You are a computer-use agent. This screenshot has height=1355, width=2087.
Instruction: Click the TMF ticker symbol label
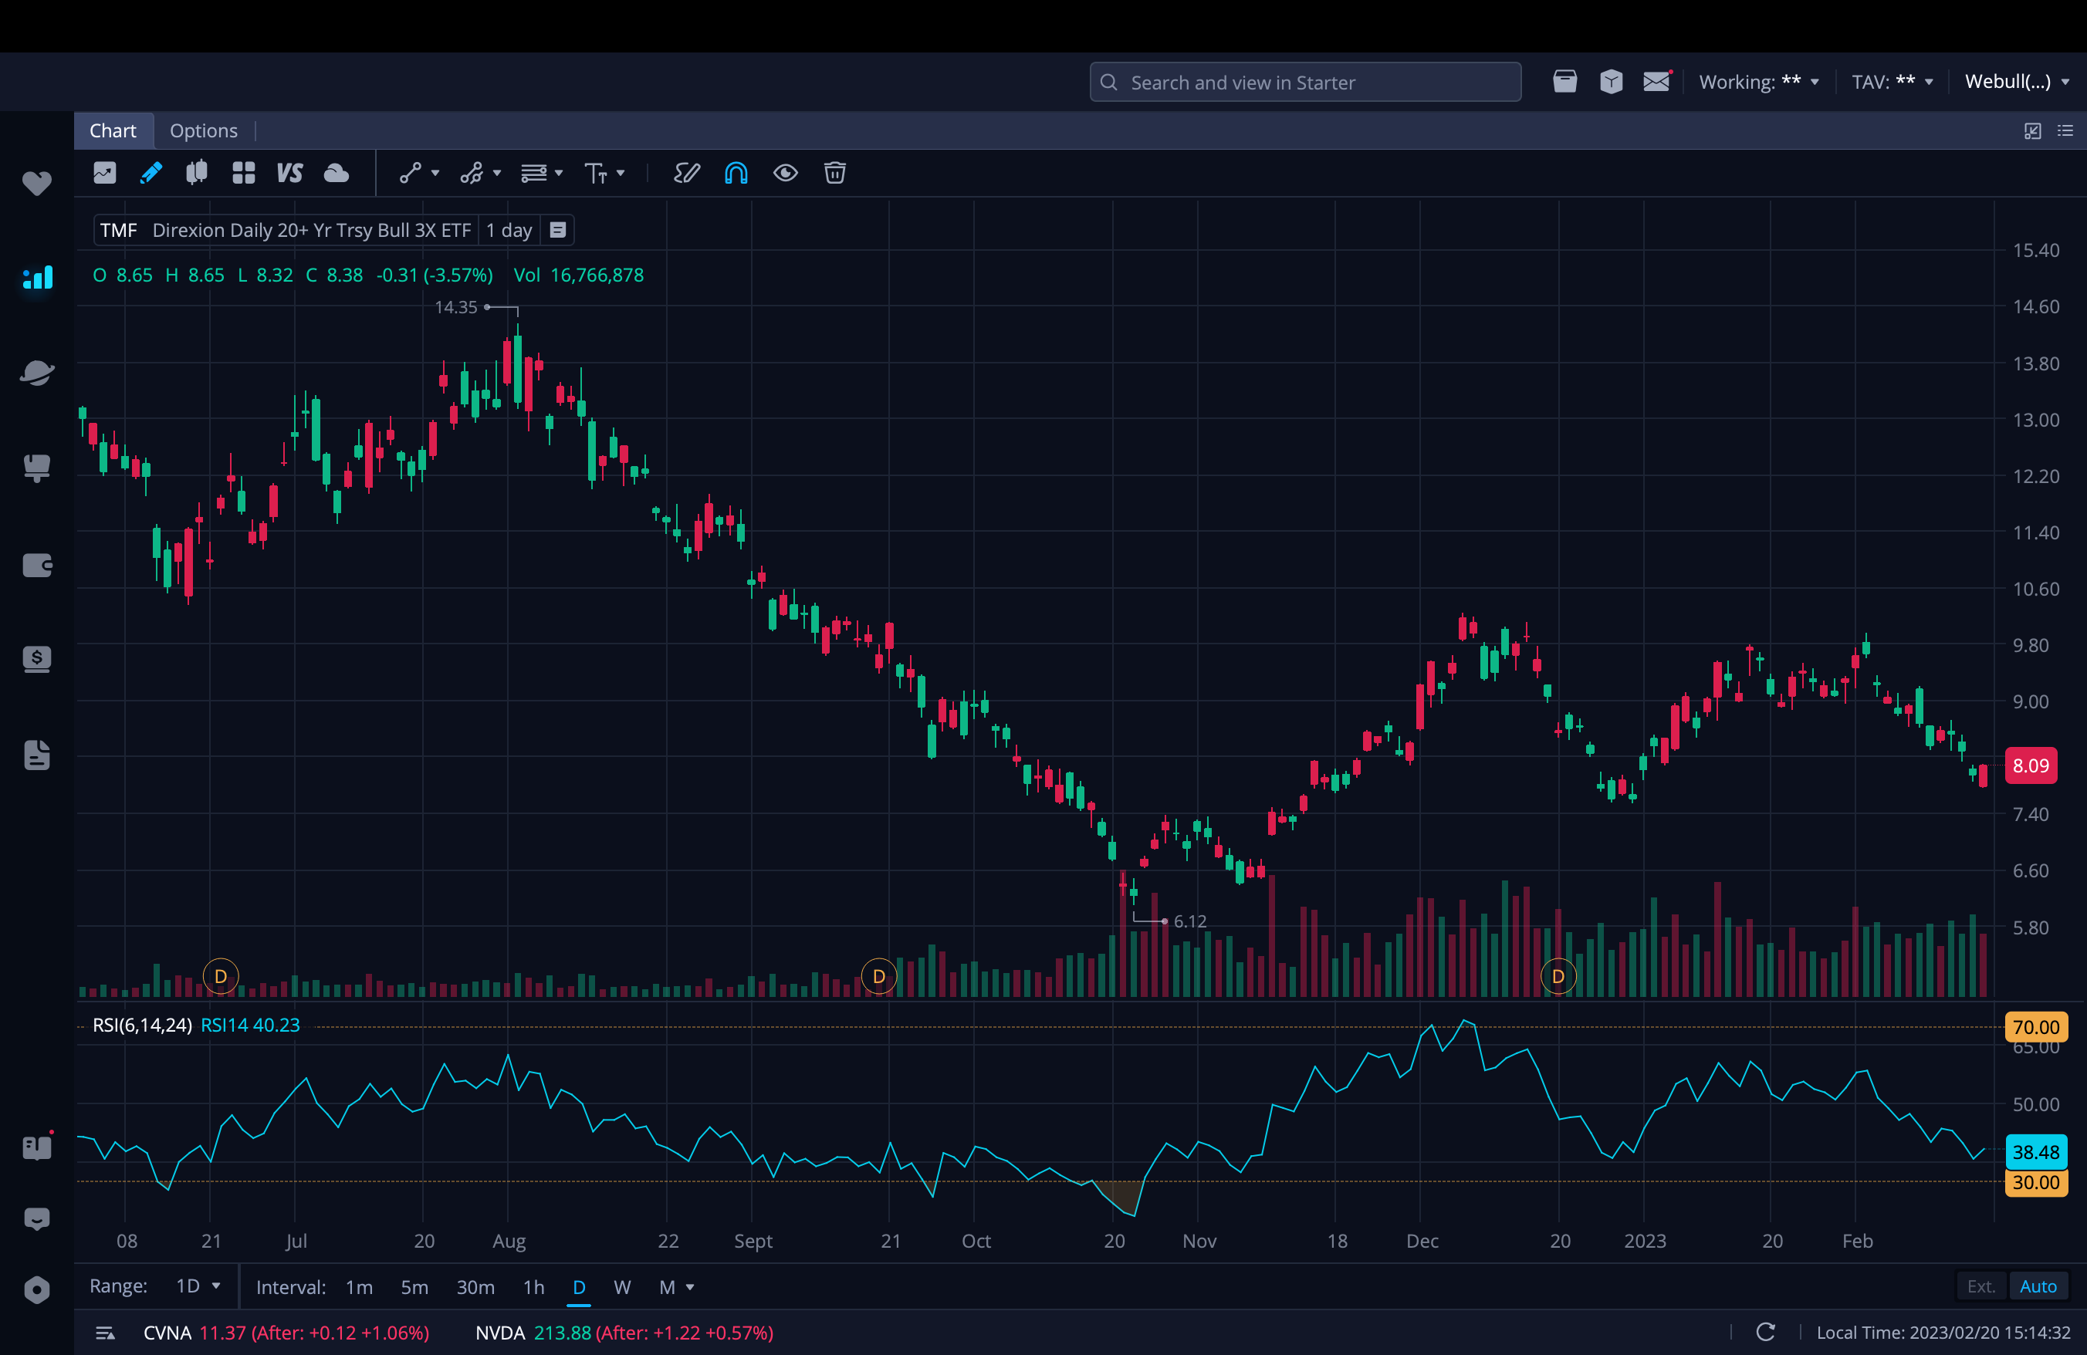pyautogui.click(x=118, y=230)
